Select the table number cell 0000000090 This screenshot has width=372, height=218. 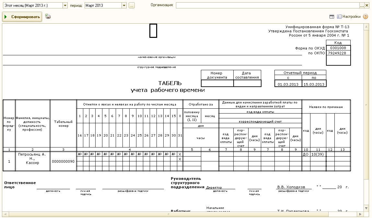[63, 161]
